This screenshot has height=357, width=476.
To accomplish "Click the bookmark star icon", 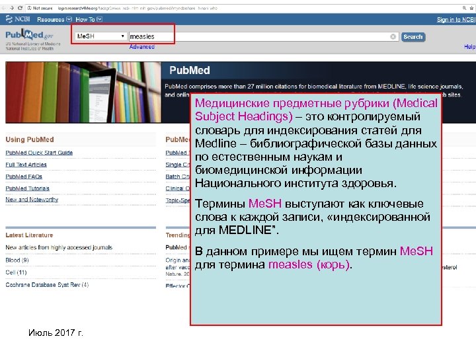I will [x=471, y=8].
